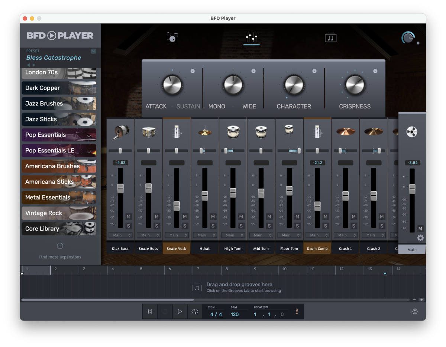Click the plus icon to find more expansions
Image resolution: width=446 pixels, height=347 pixels.
[60, 246]
